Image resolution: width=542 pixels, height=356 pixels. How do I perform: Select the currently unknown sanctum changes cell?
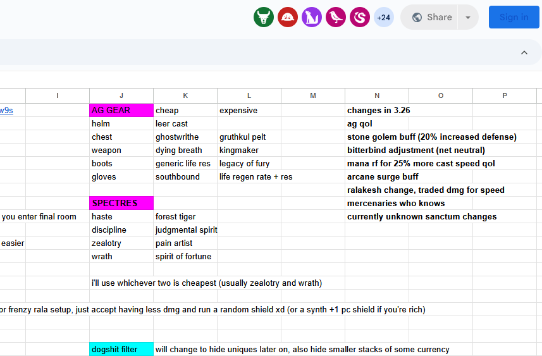tap(422, 217)
